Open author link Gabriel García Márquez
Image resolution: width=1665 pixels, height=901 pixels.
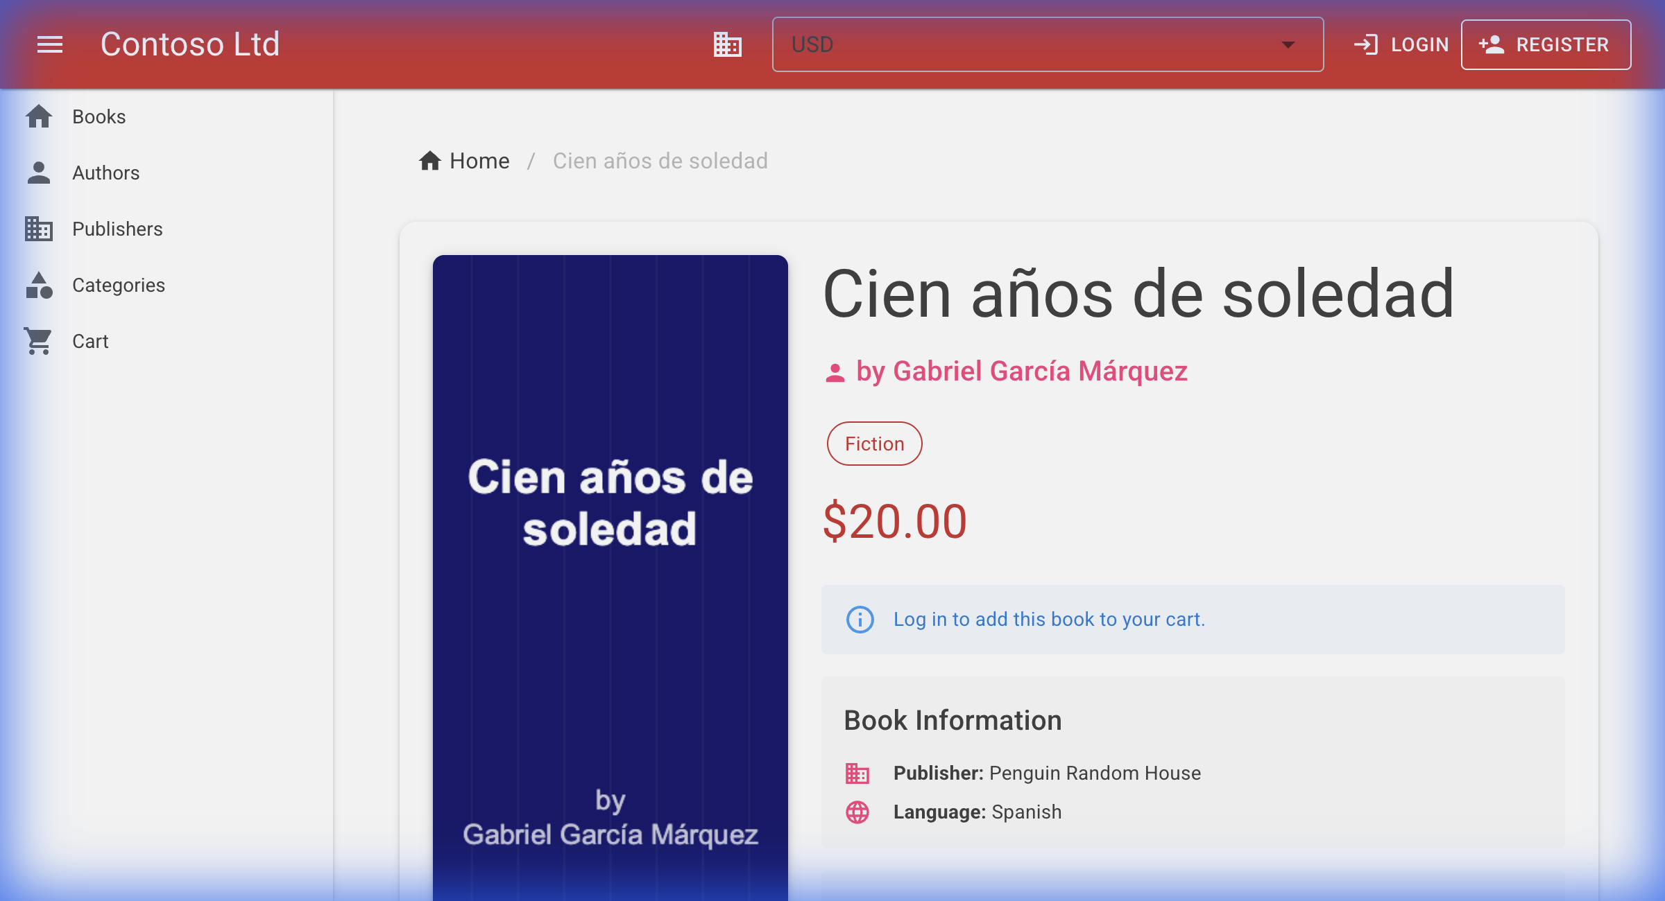pos(1022,371)
